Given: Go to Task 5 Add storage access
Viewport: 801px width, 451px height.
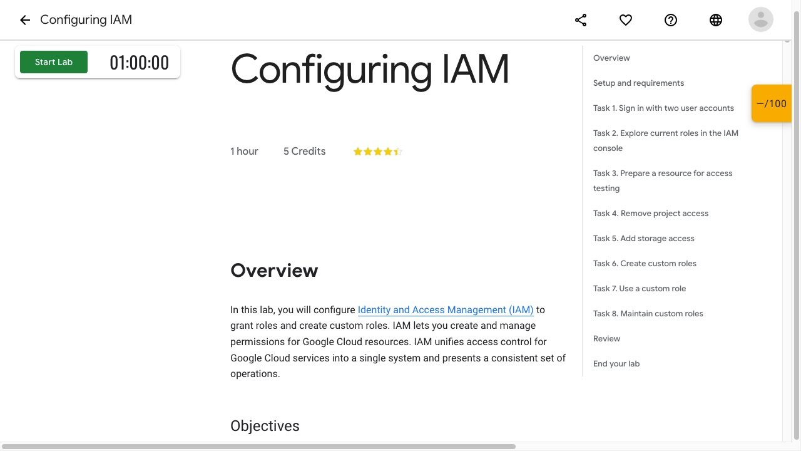Looking at the screenshot, I should click(644, 238).
